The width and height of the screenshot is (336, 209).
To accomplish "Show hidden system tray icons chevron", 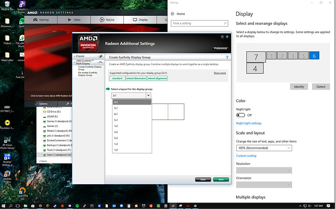I will [300, 206].
